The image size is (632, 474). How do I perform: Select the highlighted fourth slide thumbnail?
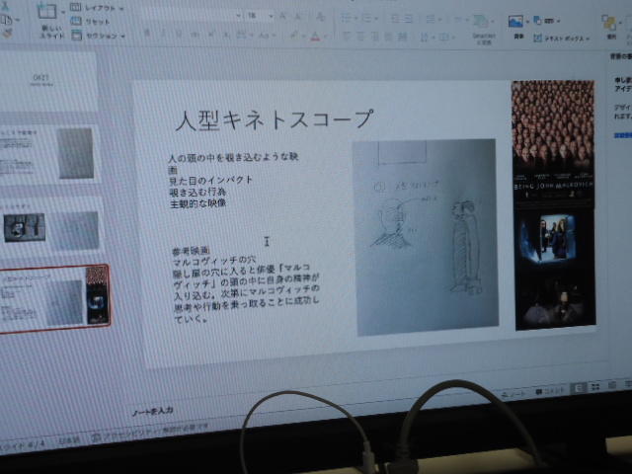coord(54,298)
